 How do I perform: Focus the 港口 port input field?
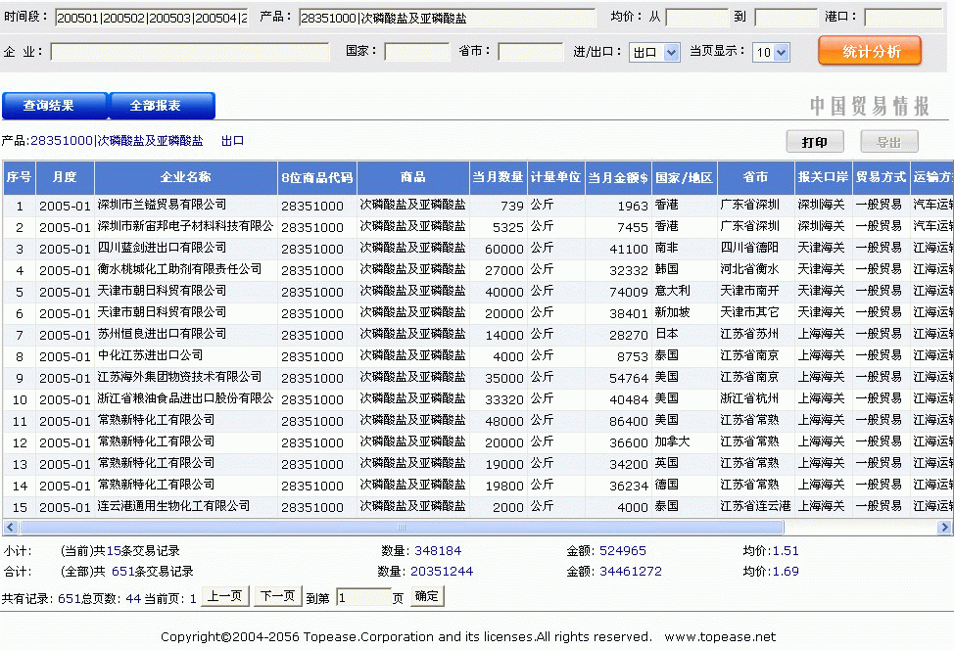coord(901,18)
